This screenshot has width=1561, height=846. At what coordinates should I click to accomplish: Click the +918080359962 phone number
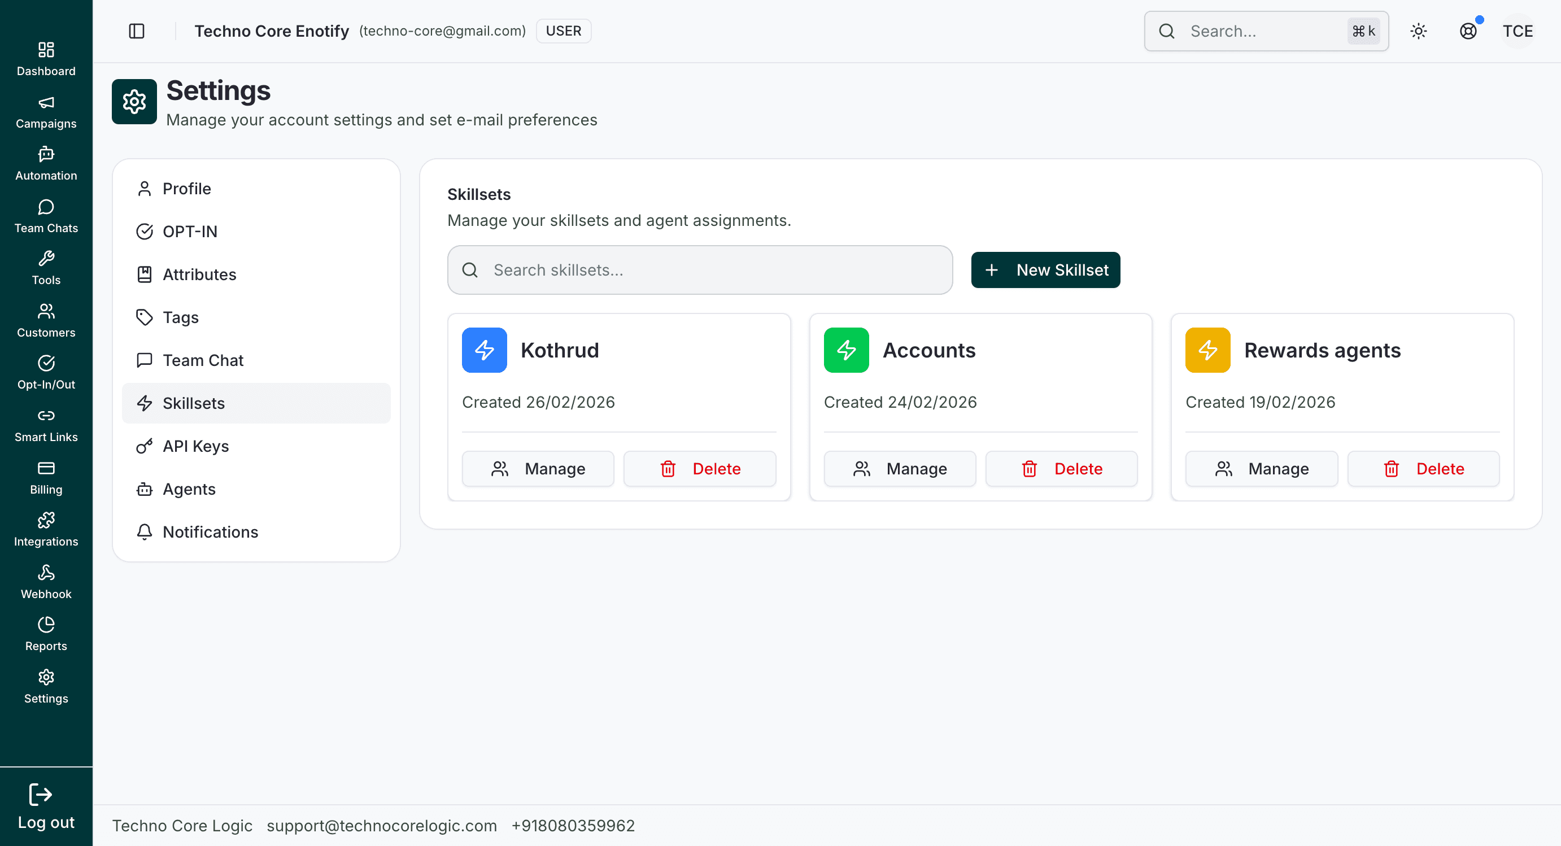[573, 826]
